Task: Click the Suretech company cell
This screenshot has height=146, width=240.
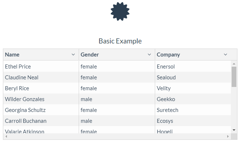Action: tap(167, 110)
